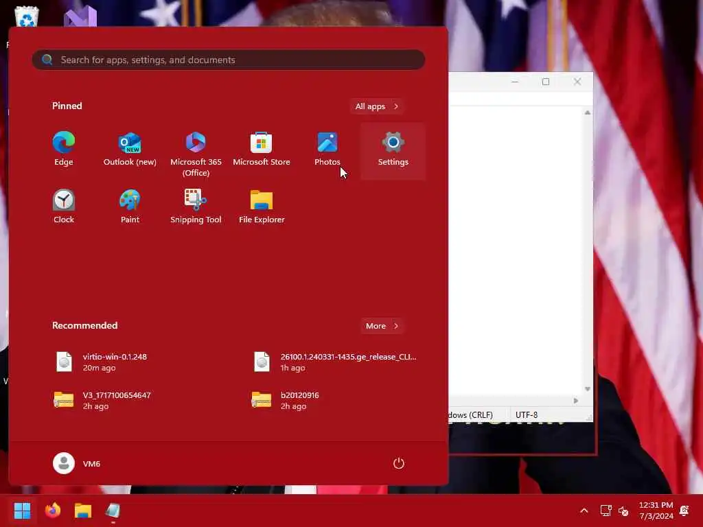
Task: Open VM6 user account menu
Action: [77, 463]
